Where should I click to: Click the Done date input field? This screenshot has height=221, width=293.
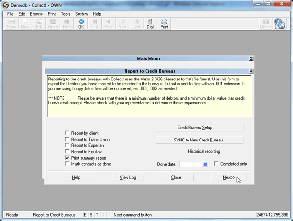[x=191, y=164]
